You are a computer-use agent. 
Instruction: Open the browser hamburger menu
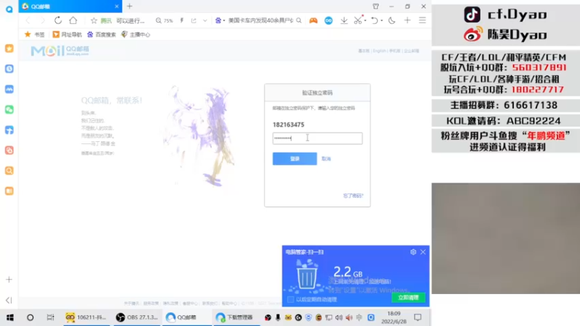click(x=422, y=21)
